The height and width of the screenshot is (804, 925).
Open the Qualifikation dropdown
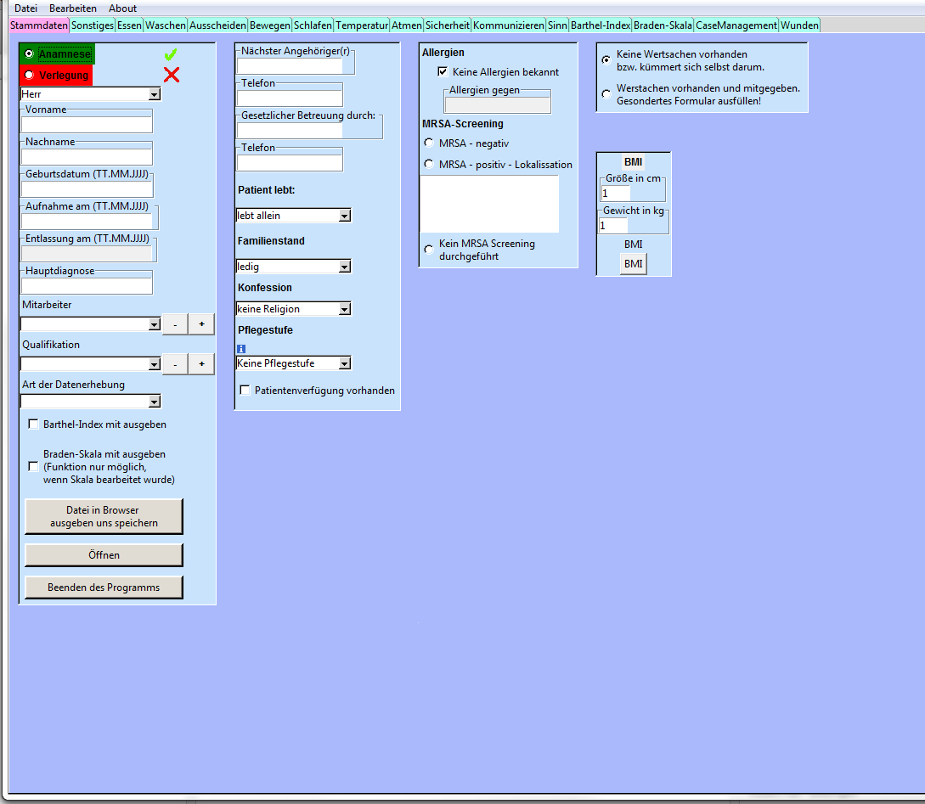coord(154,364)
